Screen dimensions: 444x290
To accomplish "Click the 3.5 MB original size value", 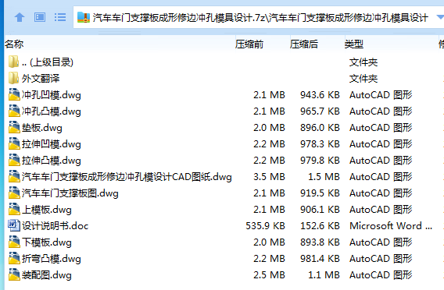I will click(269, 177).
